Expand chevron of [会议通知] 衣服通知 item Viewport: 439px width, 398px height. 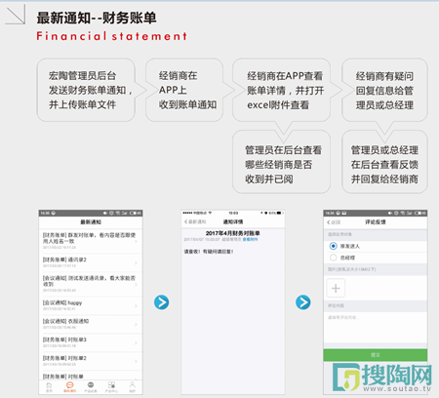tap(136, 324)
